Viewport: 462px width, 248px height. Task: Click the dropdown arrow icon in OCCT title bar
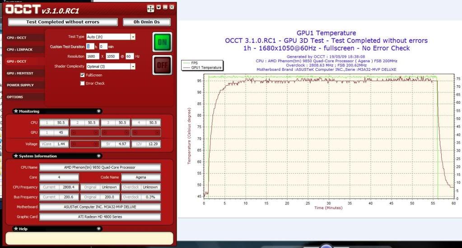[159, 7]
